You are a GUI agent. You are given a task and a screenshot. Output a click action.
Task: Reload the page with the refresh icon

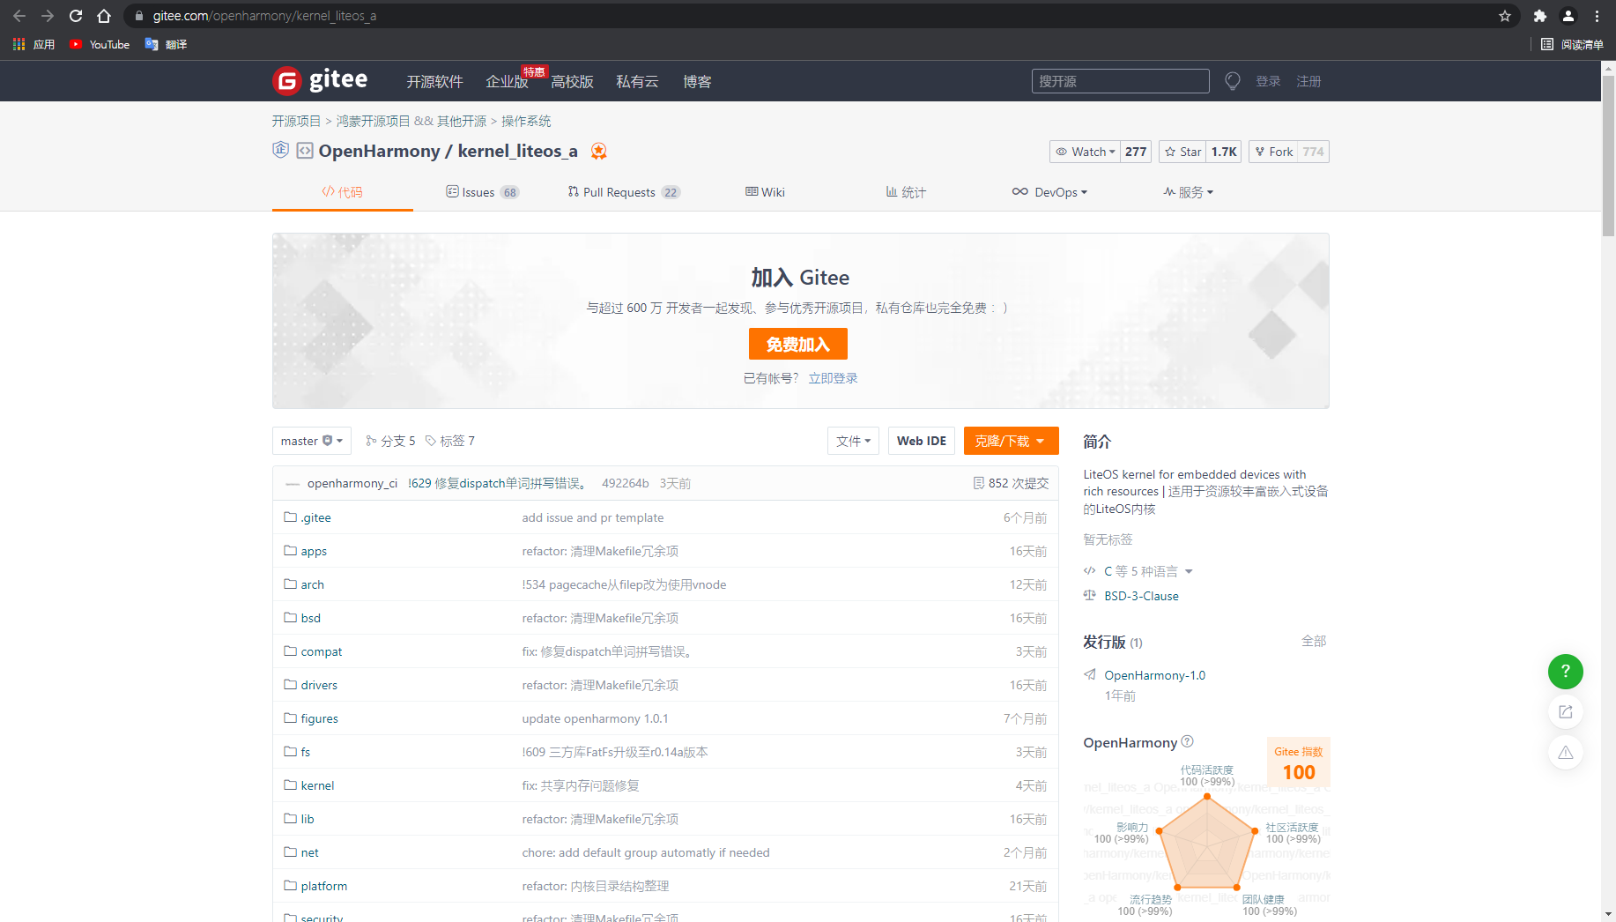click(76, 16)
